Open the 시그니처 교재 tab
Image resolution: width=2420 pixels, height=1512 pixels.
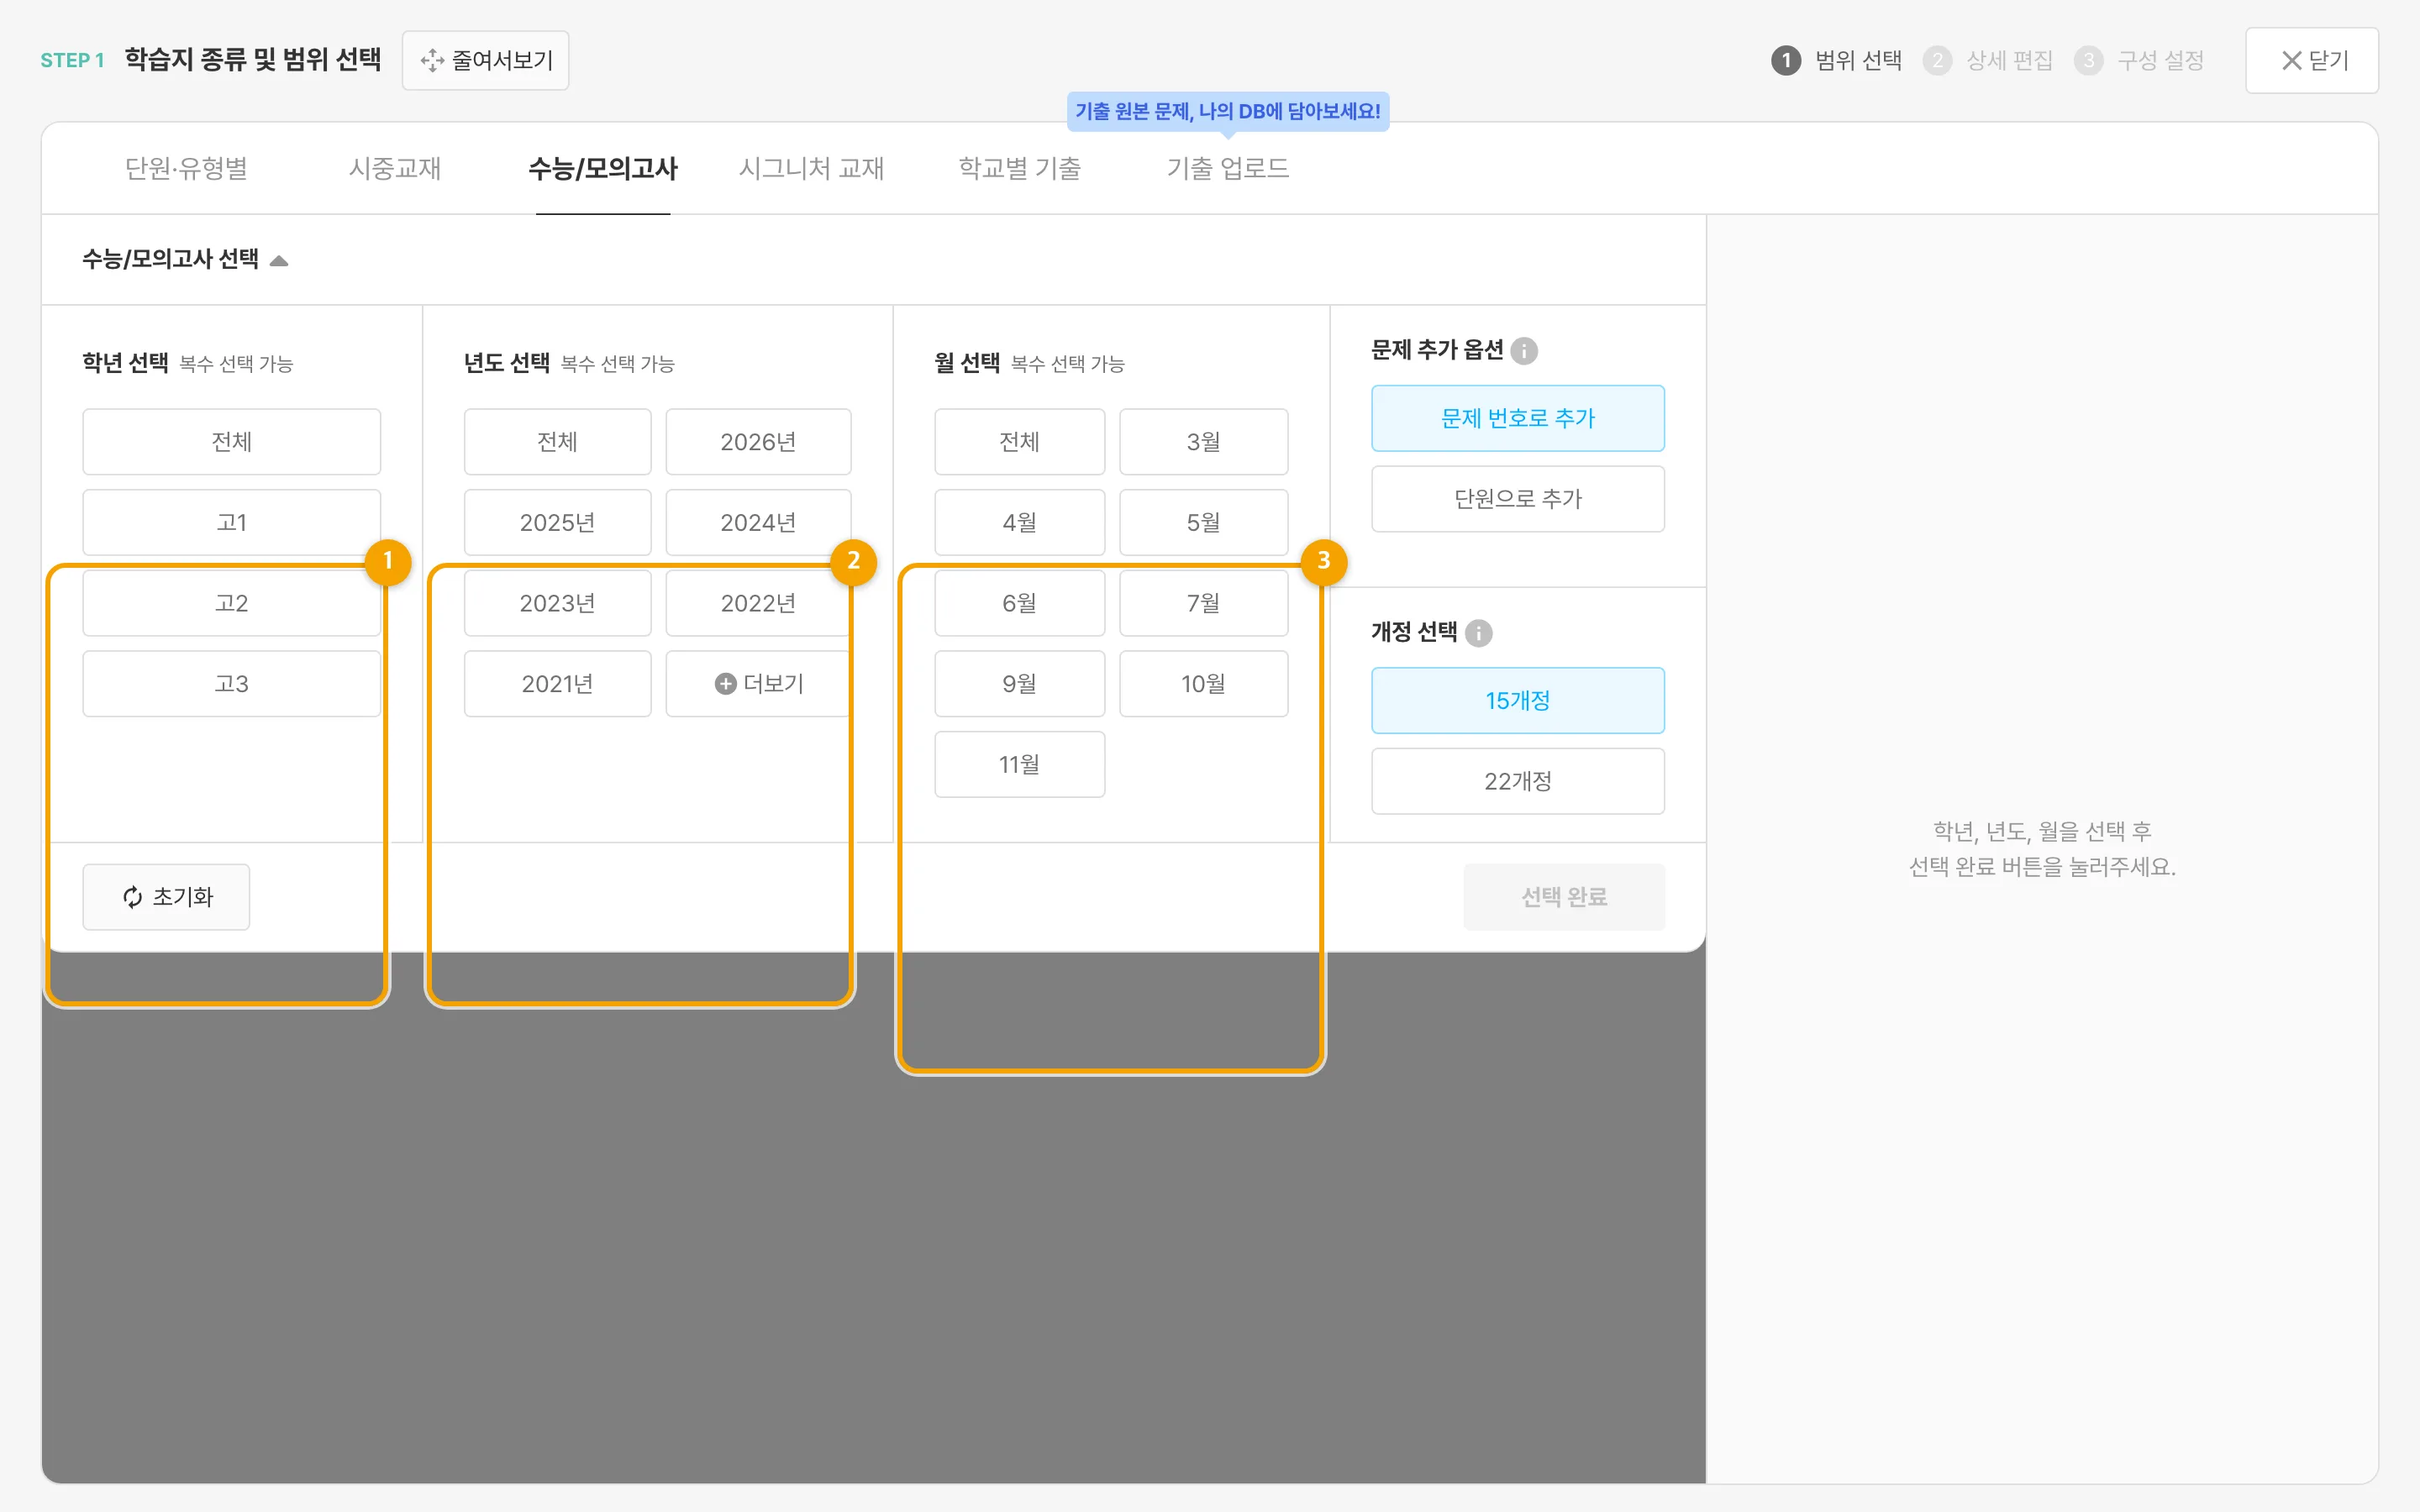(811, 168)
